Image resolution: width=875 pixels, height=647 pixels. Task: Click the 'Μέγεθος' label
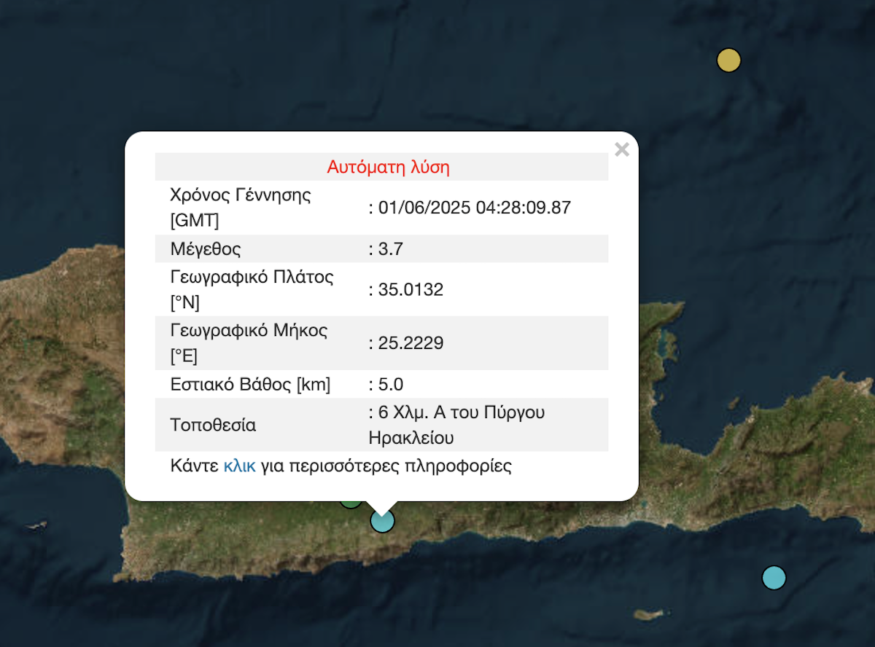click(x=206, y=250)
